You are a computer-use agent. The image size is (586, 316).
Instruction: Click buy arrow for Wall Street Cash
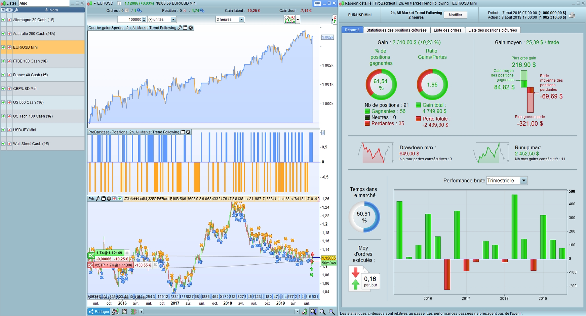(x=3, y=144)
